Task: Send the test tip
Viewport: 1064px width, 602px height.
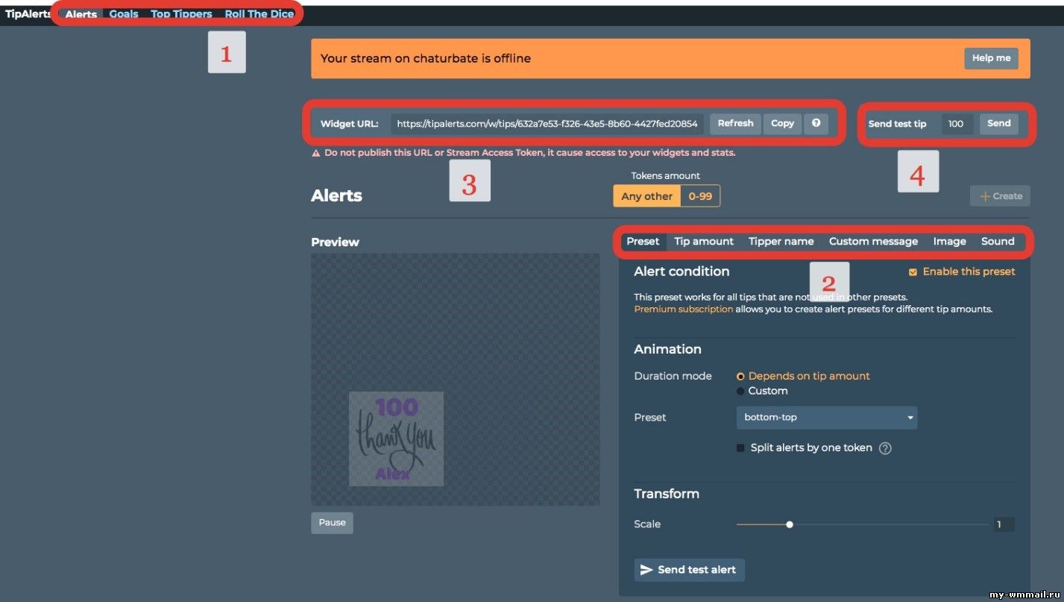Action: (x=999, y=123)
